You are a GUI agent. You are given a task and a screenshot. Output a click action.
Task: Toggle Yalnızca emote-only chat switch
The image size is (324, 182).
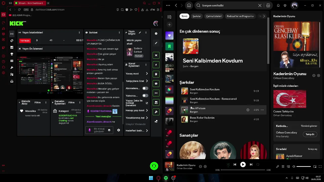[x=145, y=96]
